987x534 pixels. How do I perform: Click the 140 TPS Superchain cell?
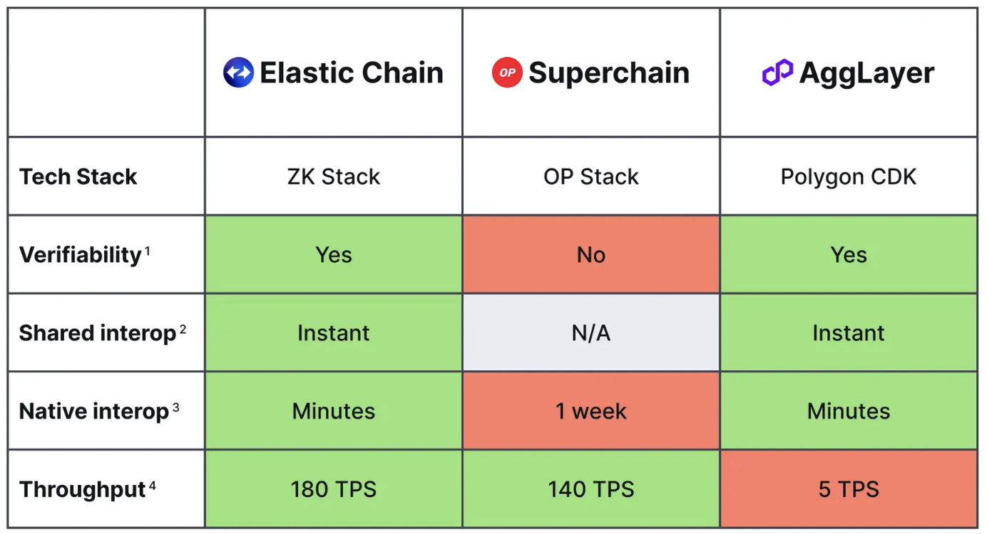[591, 490]
